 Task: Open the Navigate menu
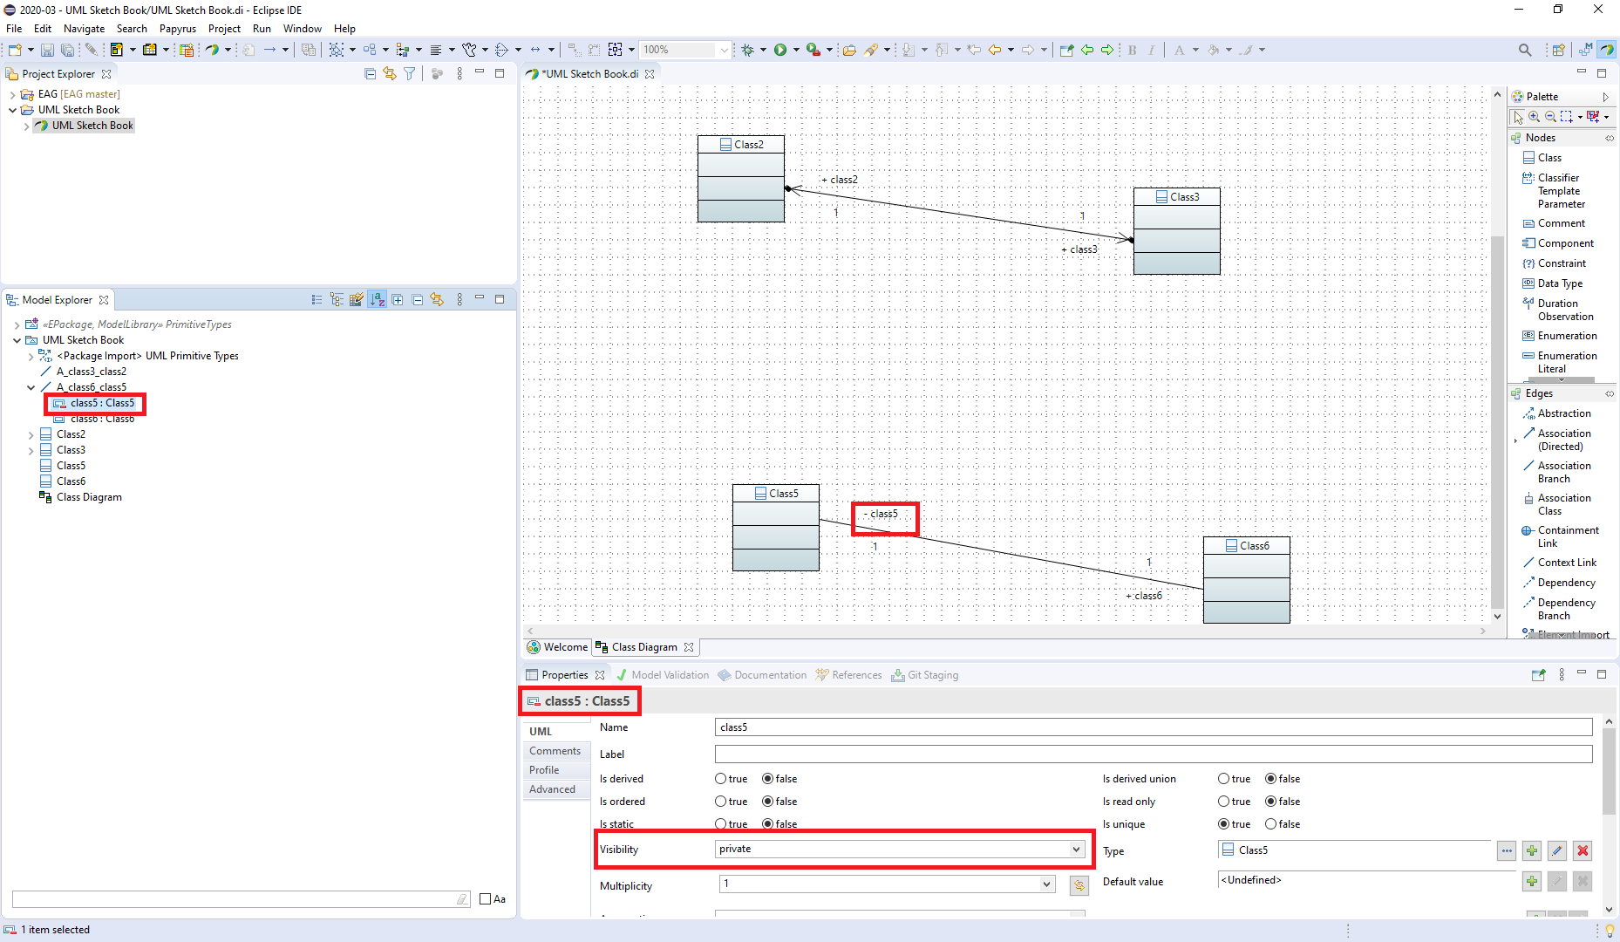[84, 29]
